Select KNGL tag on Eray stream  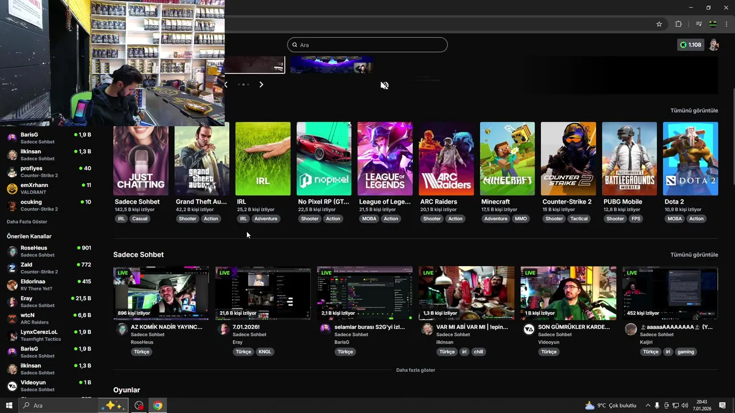tap(265, 352)
